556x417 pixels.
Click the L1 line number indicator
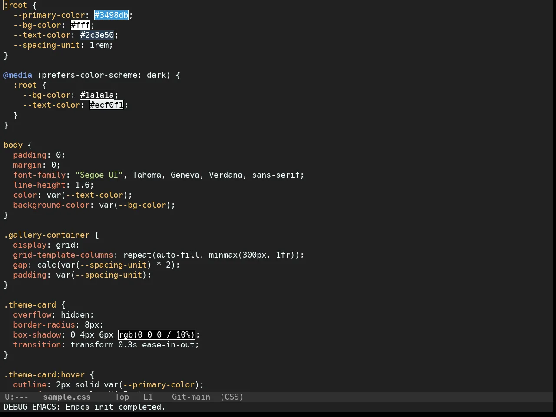point(148,397)
